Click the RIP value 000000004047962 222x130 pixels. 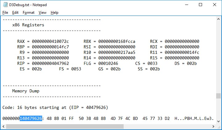pyautogui.click(x=50, y=63)
